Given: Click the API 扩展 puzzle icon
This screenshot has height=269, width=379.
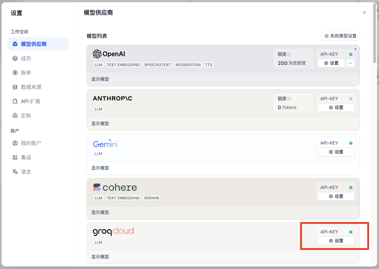Looking at the screenshot, I should click(x=15, y=101).
